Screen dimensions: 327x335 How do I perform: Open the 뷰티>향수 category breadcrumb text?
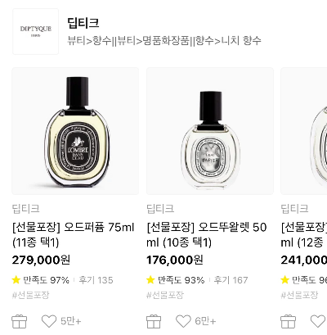[90, 41]
